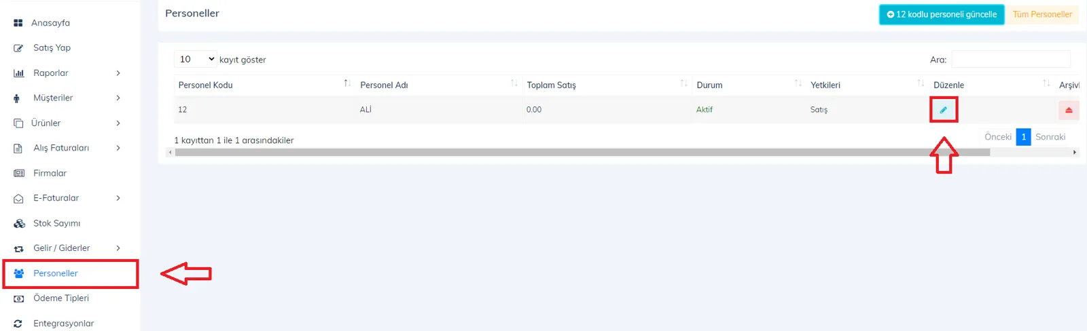Click the scrollbar right arrow
1087x331 pixels.
pyautogui.click(x=1075, y=153)
